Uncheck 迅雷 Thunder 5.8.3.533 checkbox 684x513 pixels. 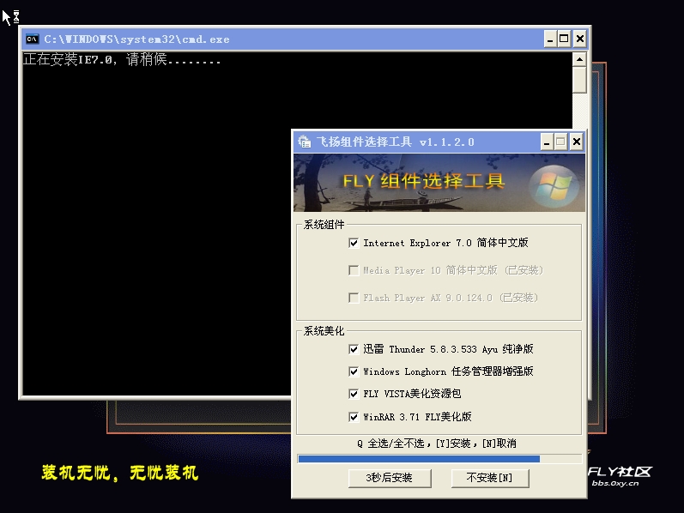point(354,349)
